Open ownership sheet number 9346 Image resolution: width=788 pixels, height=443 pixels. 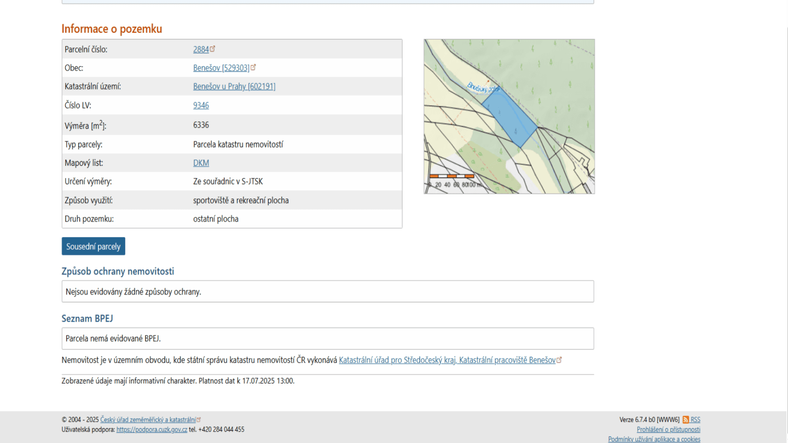201,105
